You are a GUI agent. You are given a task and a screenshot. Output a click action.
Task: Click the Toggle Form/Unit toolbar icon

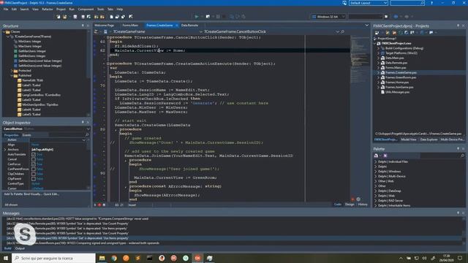(124, 17)
